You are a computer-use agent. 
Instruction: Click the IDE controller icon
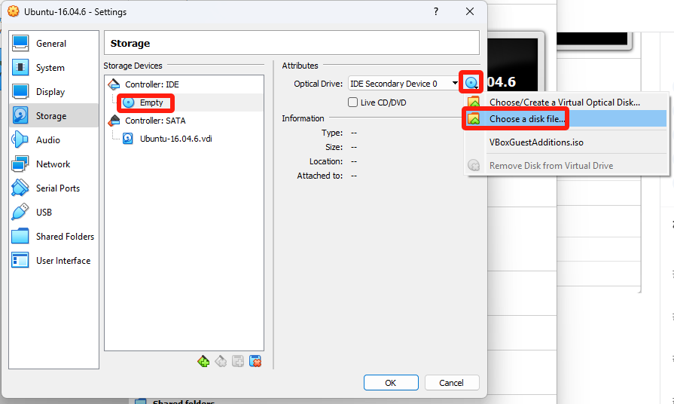(x=114, y=84)
